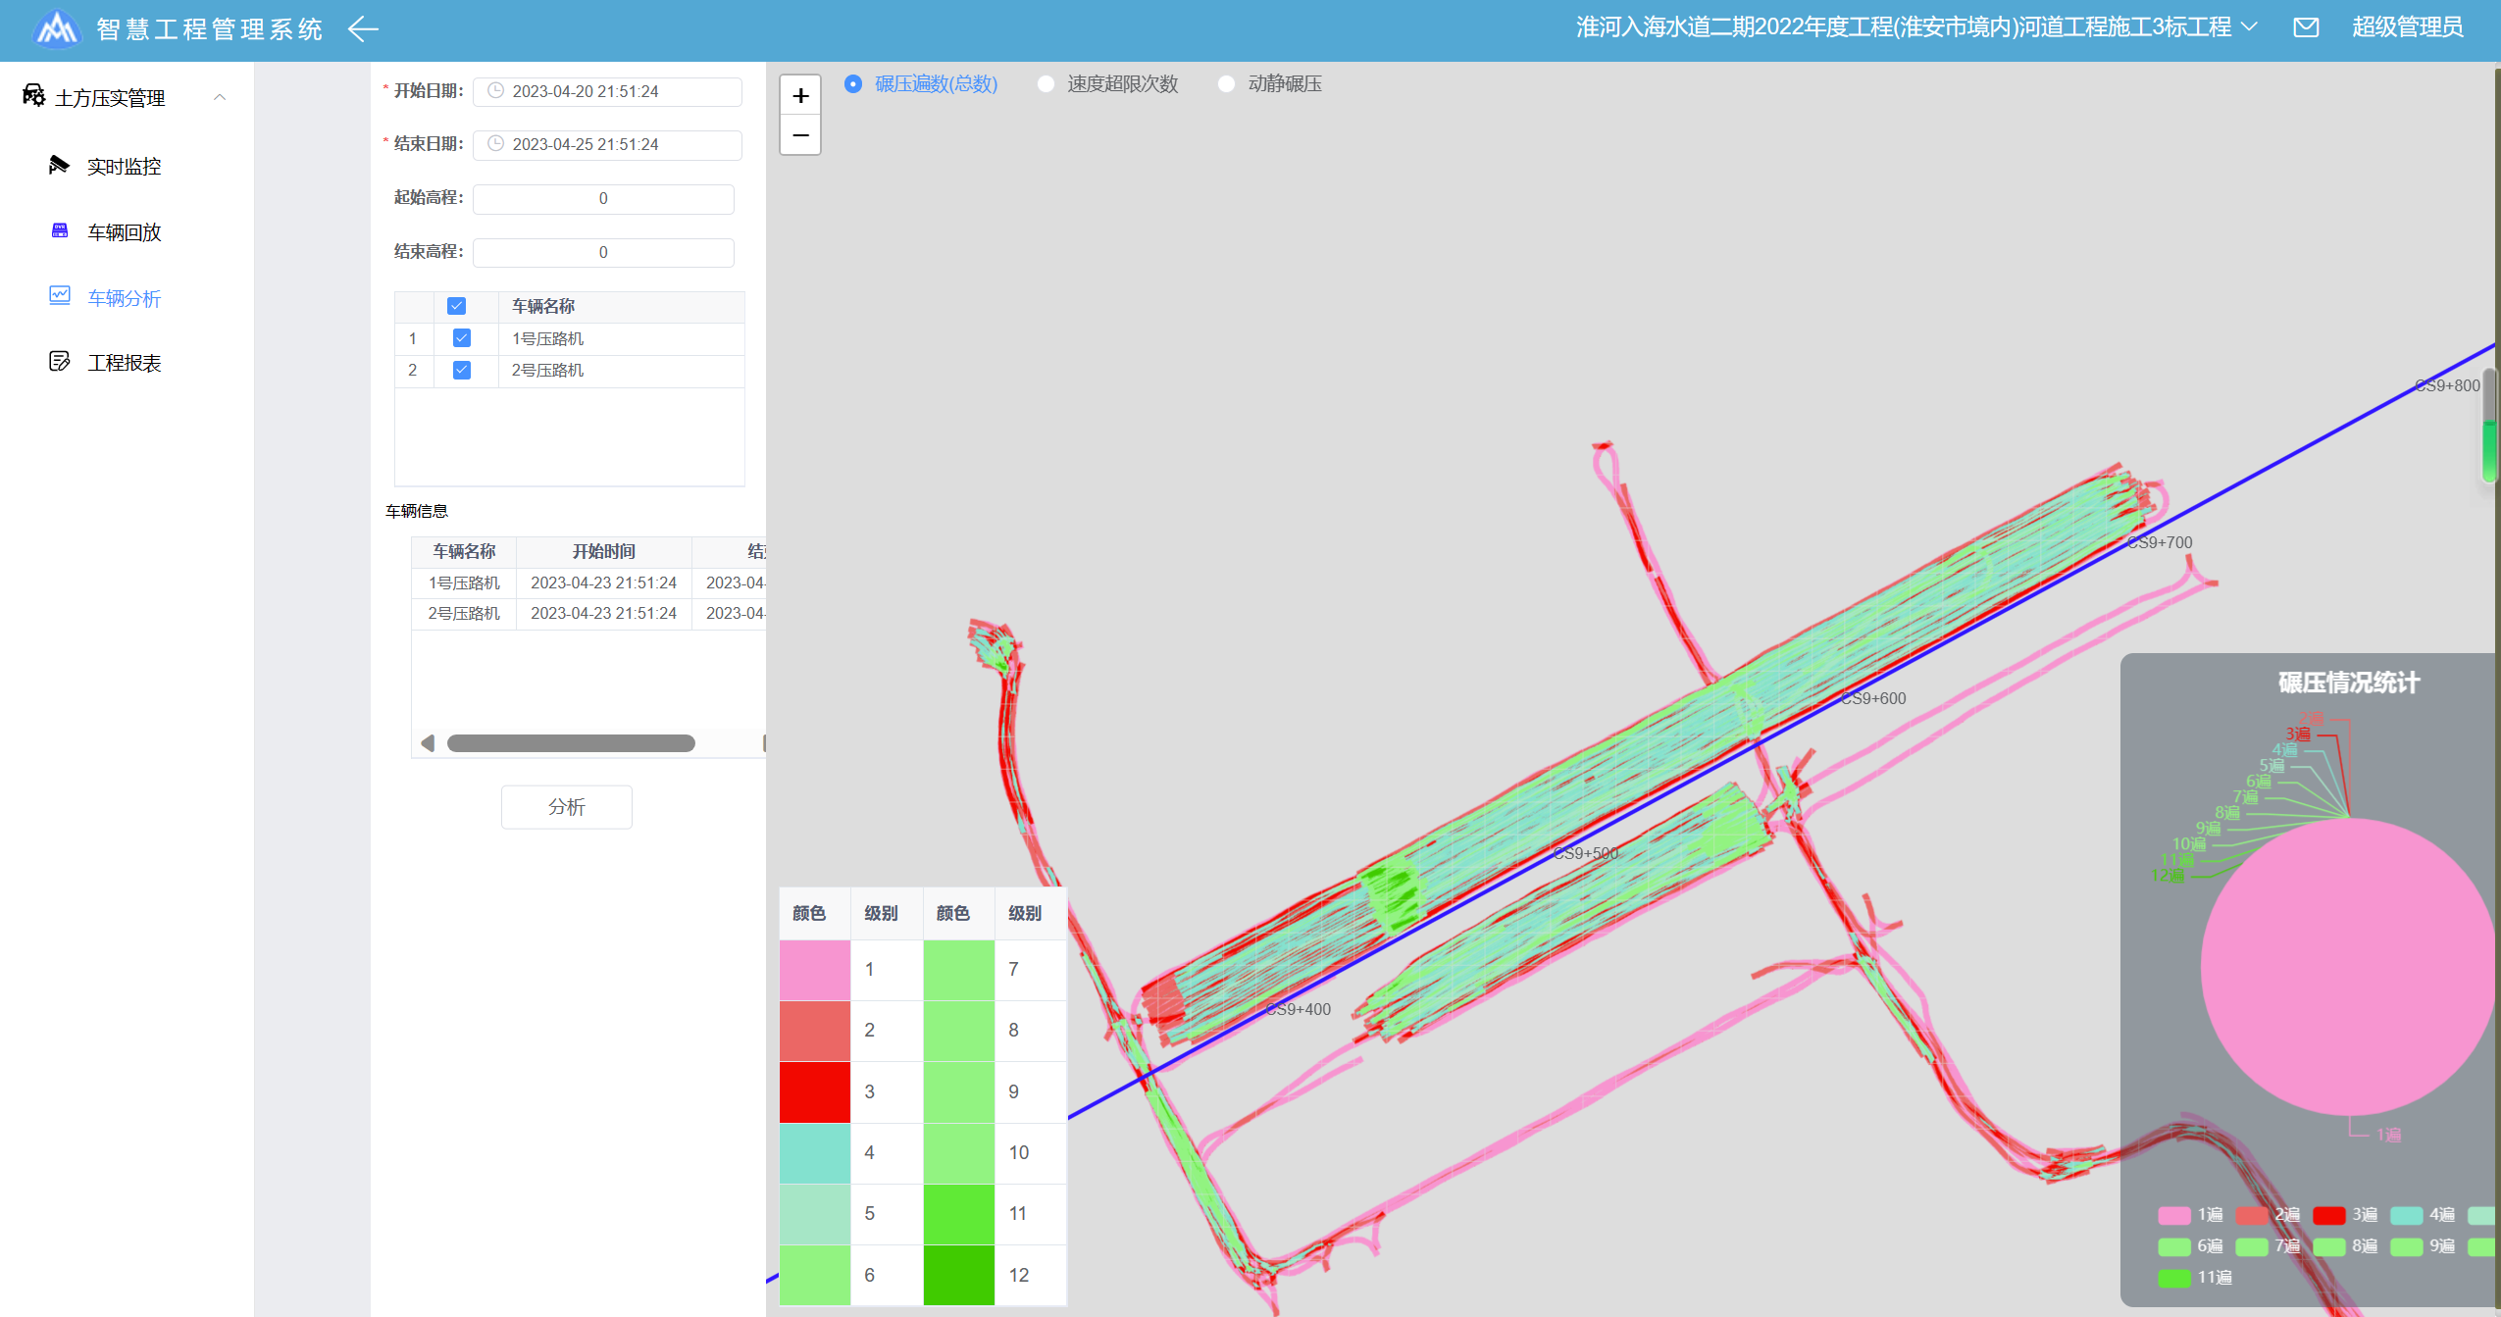Screen dimensions: 2501x1317
Task: Open 实时监控 camera icon item
Action: 60,165
